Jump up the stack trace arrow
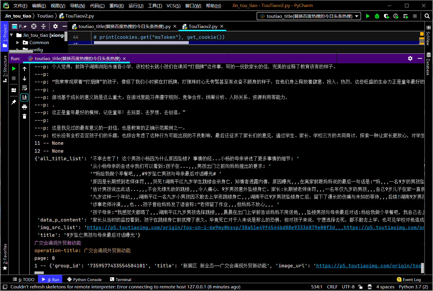 click(x=25, y=69)
